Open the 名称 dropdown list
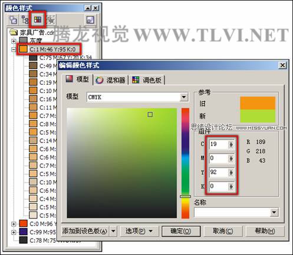Image resolution: width=293 pixels, height=255 pixels. pyautogui.click(x=274, y=212)
